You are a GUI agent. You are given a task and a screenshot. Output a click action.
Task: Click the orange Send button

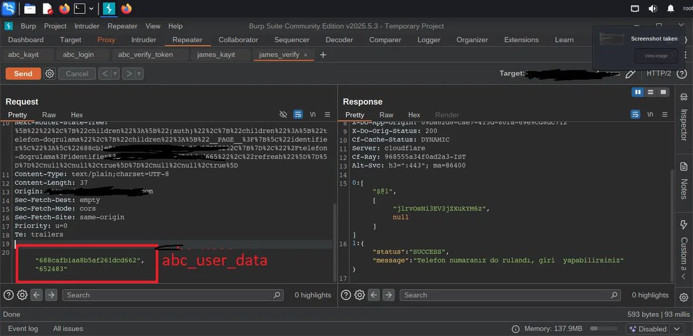pyautogui.click(x=23, y=73)
